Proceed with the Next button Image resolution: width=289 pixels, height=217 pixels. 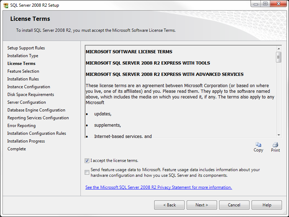pyautogui.click(x=202, y=205)
